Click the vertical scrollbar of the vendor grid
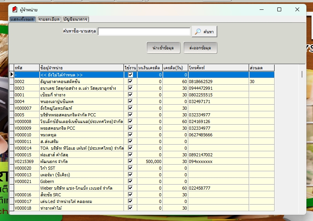The width and height of the screenshot is (313, 221). 302,74
